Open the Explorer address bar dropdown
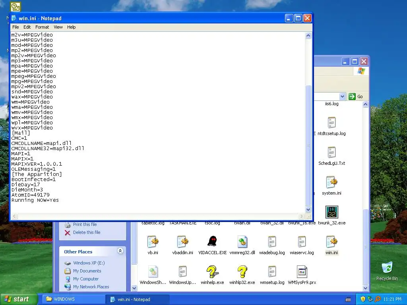The width and height of the screenshot is (407, 305). pos(342,97)
